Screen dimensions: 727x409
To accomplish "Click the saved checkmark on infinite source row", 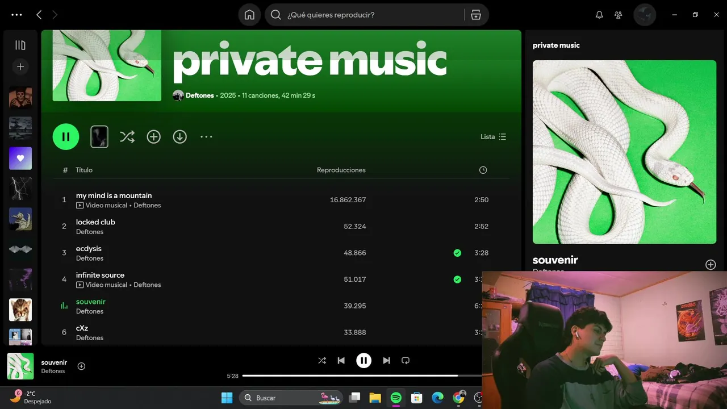I will [457, 279].
